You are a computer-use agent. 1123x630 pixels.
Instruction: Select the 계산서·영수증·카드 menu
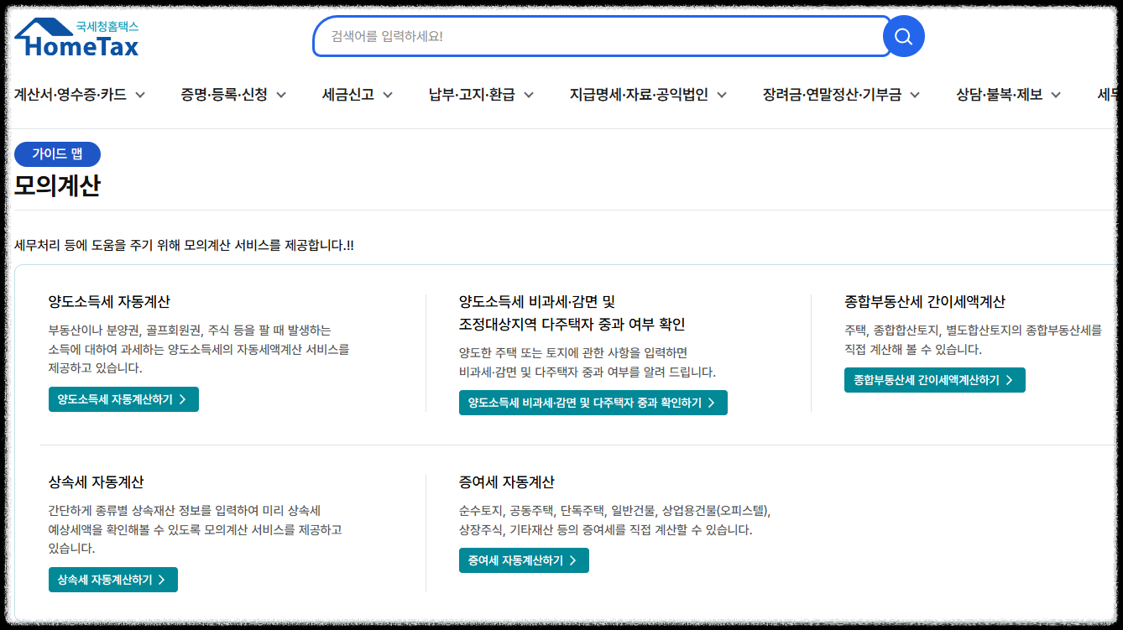coord(71,95)
